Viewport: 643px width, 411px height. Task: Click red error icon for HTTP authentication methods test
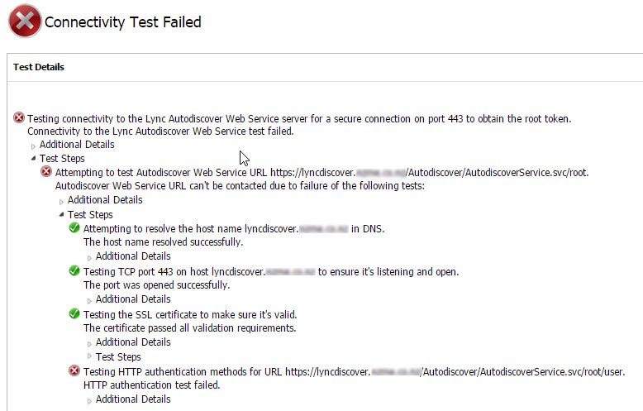74,371
